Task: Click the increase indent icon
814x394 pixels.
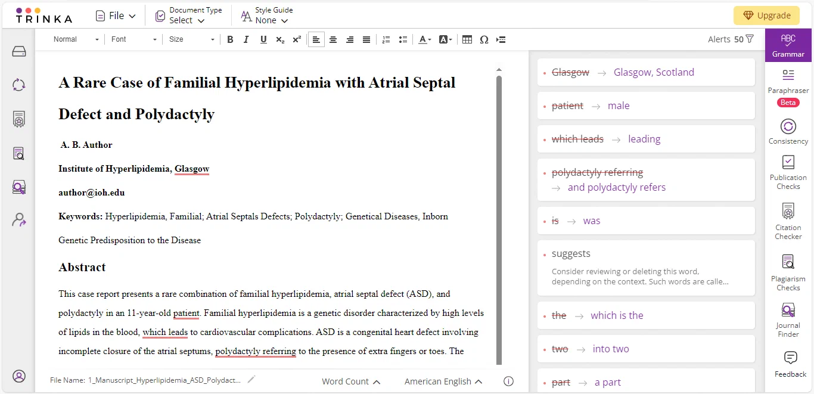Action: pyautogui.click(x=501, y=40)
